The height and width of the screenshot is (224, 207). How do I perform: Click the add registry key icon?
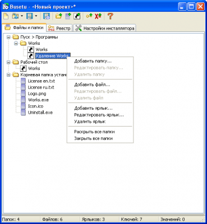(x=89, y=16)
